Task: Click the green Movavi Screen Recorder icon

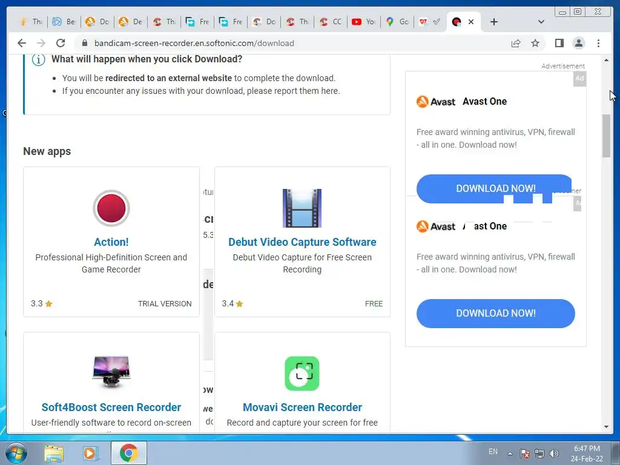Action: (302, 373)
